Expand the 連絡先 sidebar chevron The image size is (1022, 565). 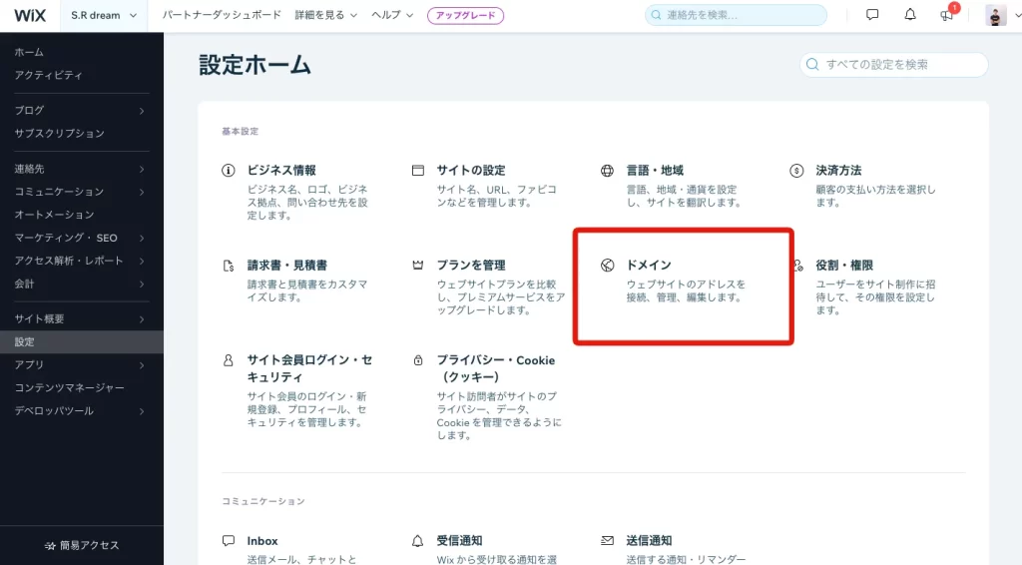[x=142, y=170]
